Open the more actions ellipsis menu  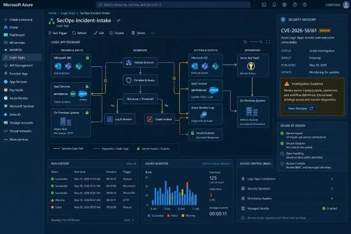(153, 33)
